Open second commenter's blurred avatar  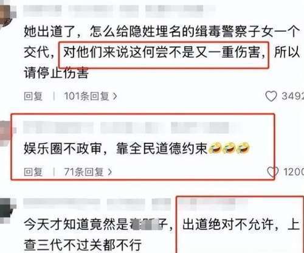pos(7,133)
